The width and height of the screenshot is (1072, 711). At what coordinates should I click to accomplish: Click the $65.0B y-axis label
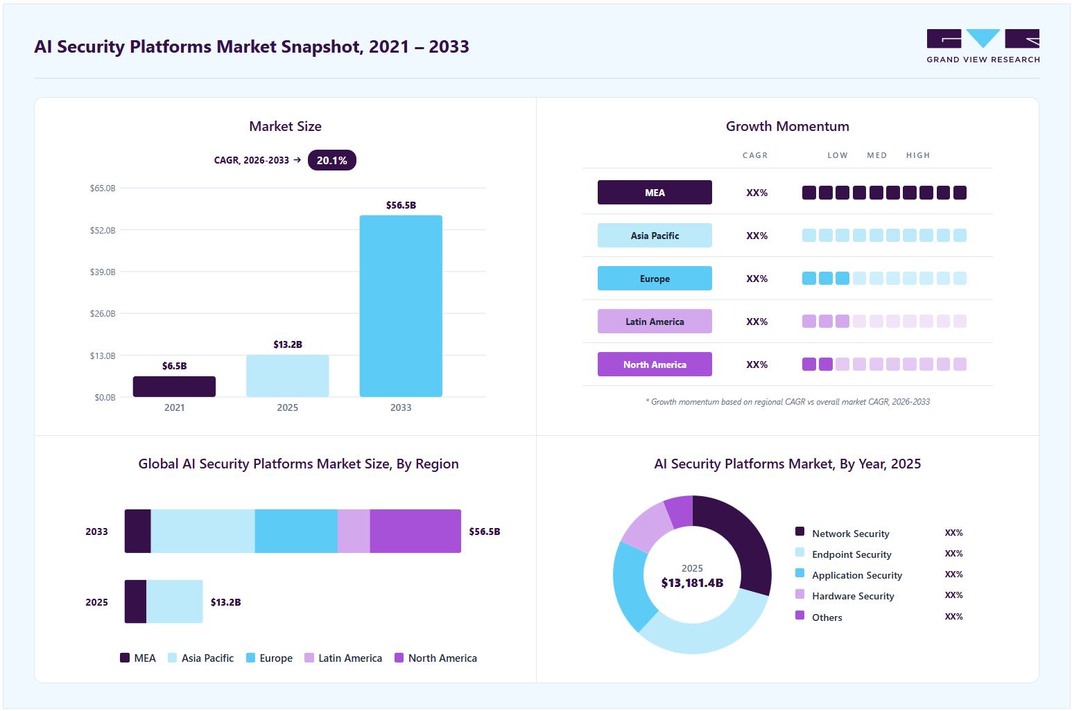tap(103, 188)
